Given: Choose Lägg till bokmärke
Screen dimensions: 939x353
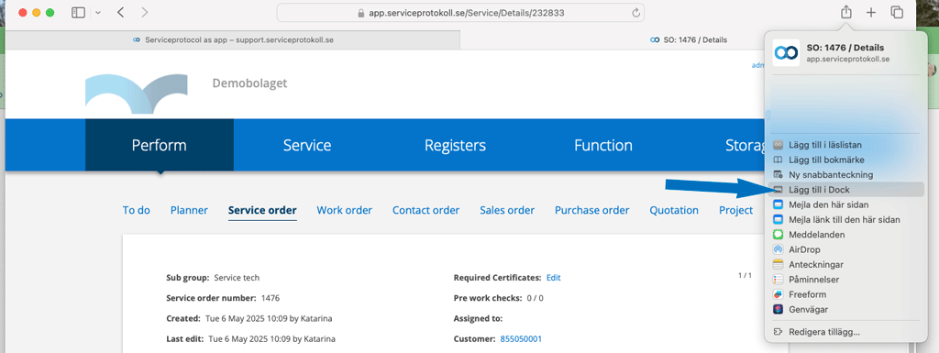Looking at the screenshot, I should click(845, 160).
